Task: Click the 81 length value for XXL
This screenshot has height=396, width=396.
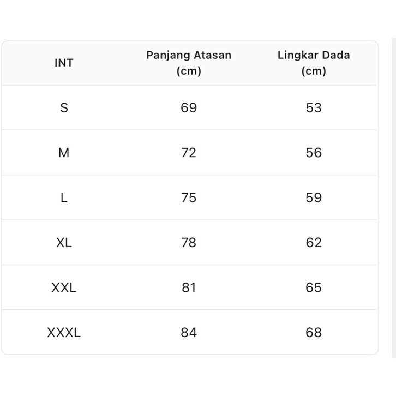Action: 189,287
